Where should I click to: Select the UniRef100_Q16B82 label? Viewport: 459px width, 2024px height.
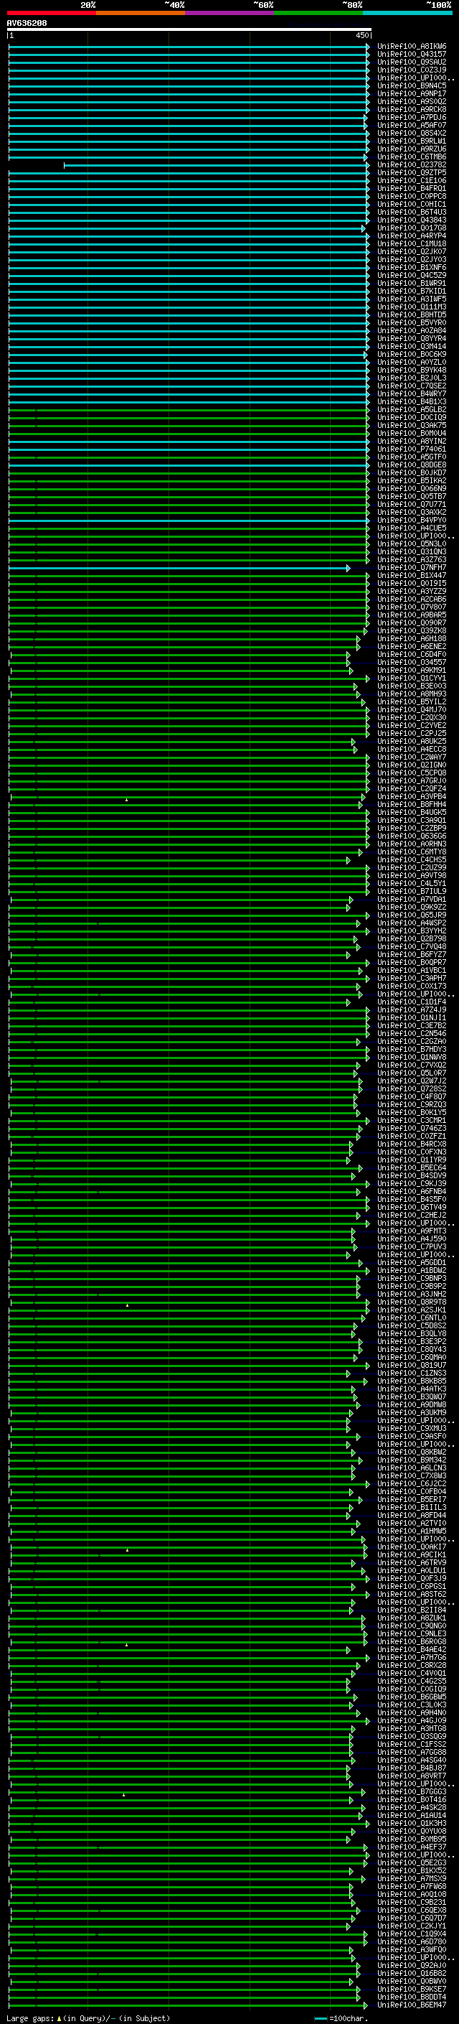pos(411,1974)
